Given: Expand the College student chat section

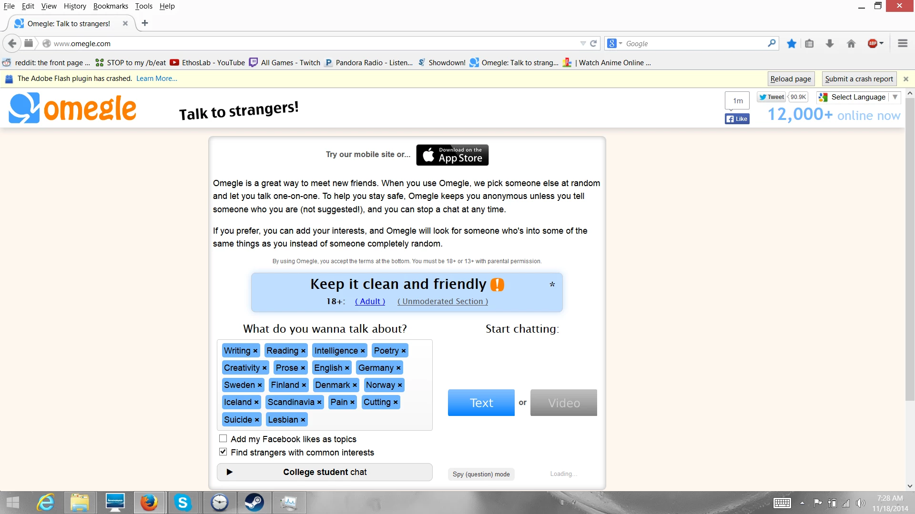Looking at the screenshot, I should pyautogui.click(x=325, y=472).
